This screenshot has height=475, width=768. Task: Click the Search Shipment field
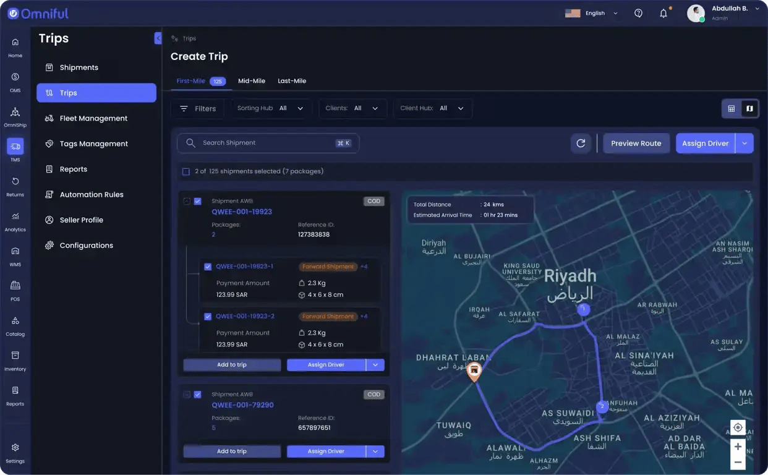[x=268, y=143]
